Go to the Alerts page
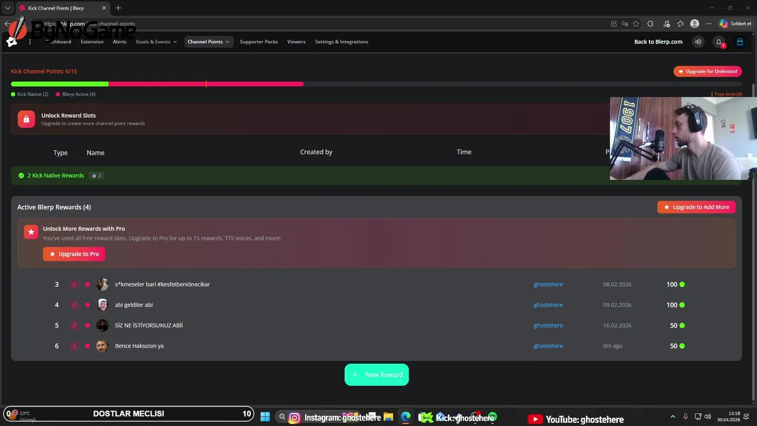The image size is (757, 426). [x=119, y=42]
